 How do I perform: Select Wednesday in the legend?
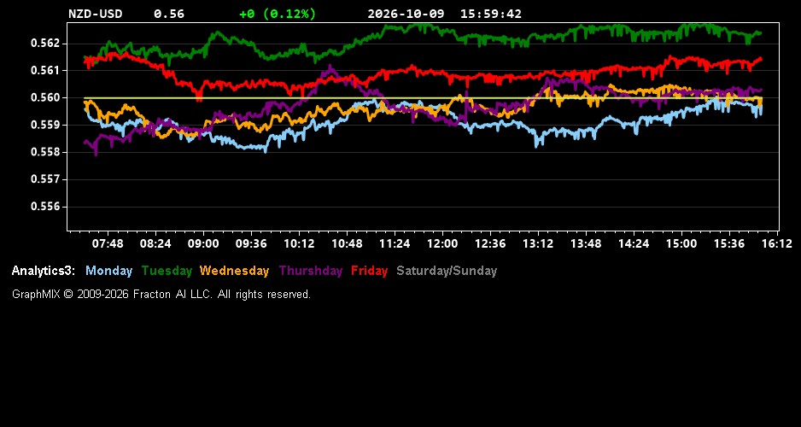[235, 272]
